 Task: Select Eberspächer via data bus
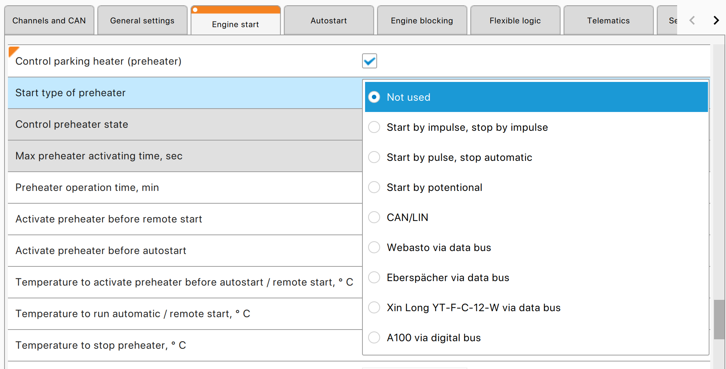tap(537, 277)
